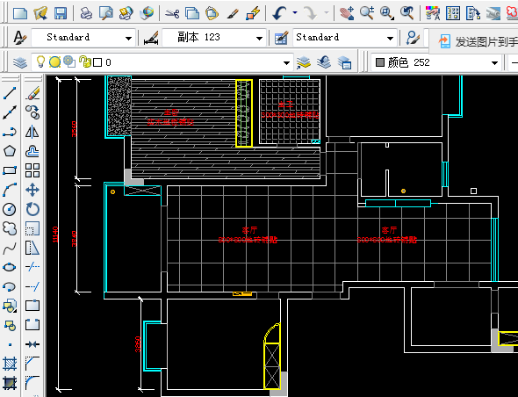Select the Line drawing tool

(x=10, y=93)
